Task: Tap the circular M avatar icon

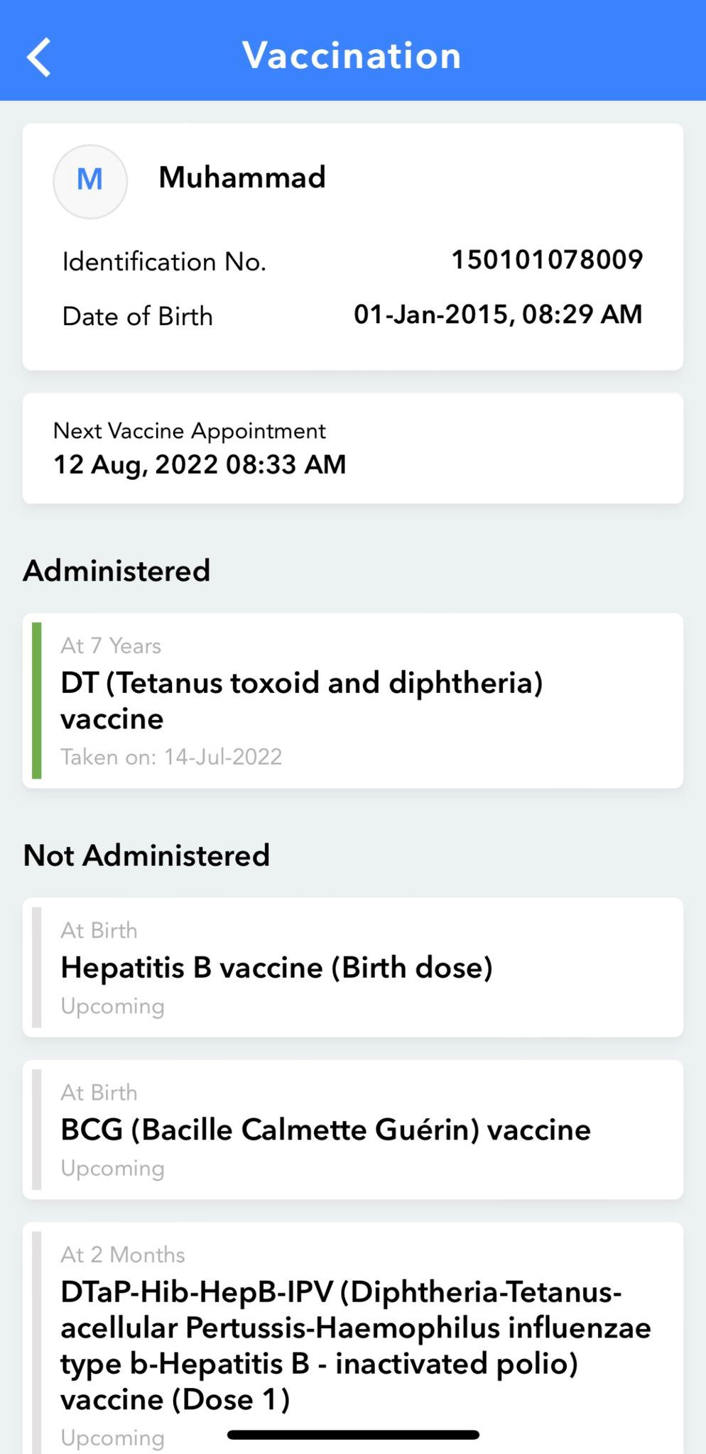Action: [90, 181]
